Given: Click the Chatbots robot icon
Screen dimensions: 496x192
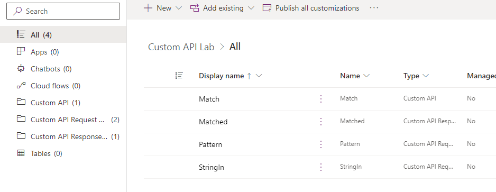Looking at the screenshot, I should click(x=21, y=68).
